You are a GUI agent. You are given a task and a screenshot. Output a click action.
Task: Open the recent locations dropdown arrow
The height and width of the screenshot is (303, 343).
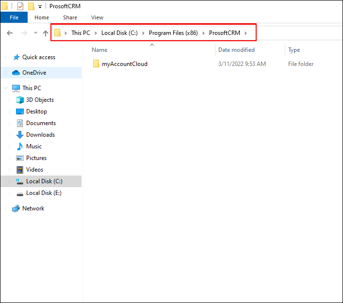(x=35, y=33)
